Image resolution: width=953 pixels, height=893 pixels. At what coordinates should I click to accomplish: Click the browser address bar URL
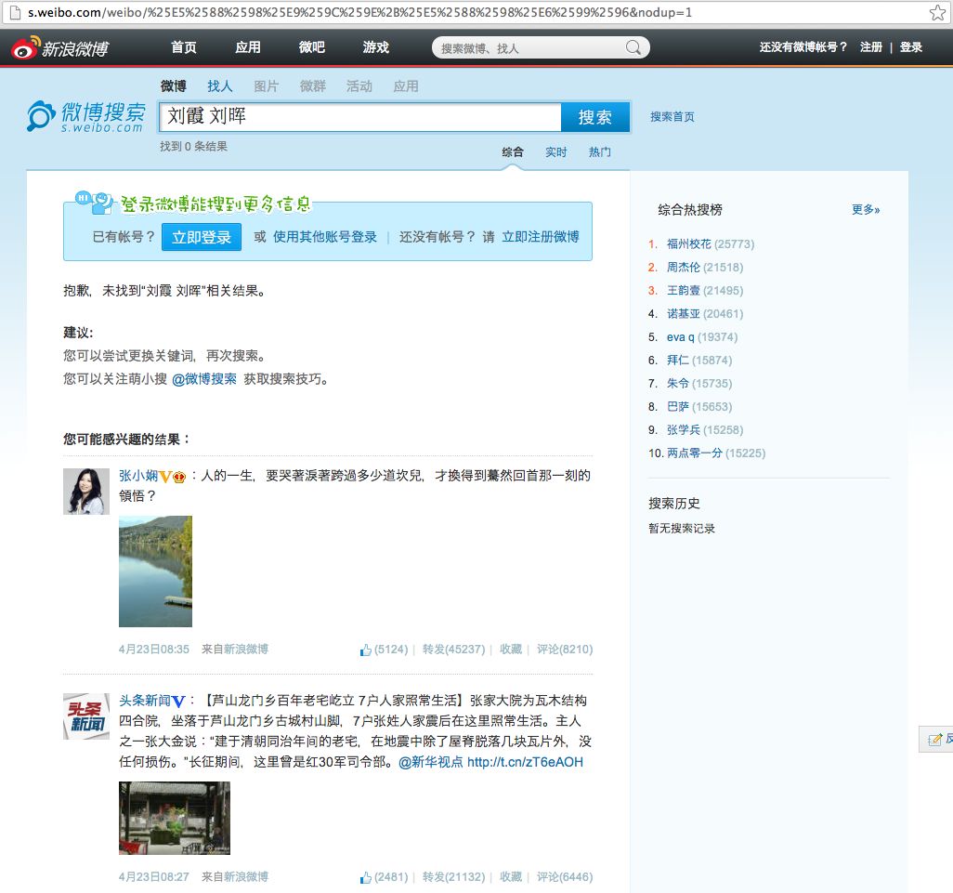click(x=359, y=12)
